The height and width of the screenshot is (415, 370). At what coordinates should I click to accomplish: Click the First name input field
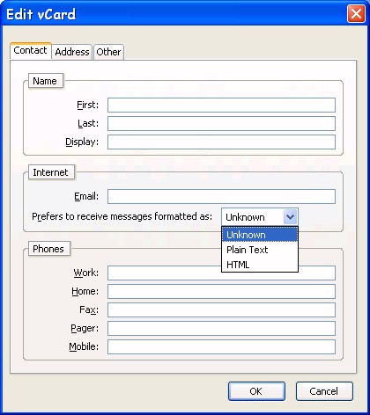coord(221,105)
